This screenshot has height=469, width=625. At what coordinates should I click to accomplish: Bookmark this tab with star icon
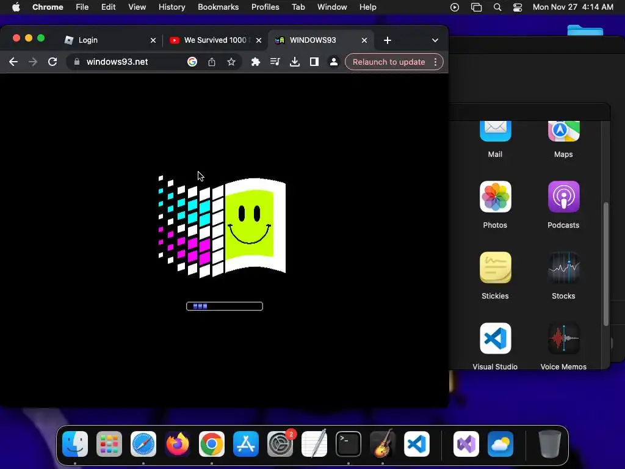coord(231,62)
